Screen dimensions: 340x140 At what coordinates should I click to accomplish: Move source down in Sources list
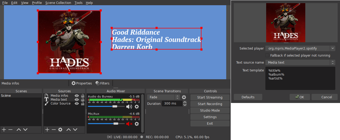[x=75, y=130]
